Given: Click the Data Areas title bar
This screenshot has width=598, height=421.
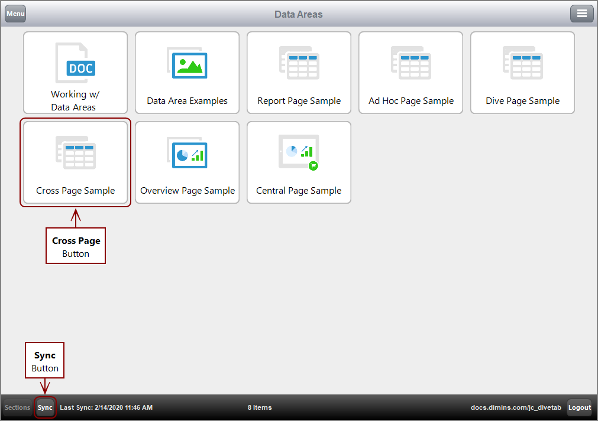Looking at the screenshot, I should click(x=299, y=13).
